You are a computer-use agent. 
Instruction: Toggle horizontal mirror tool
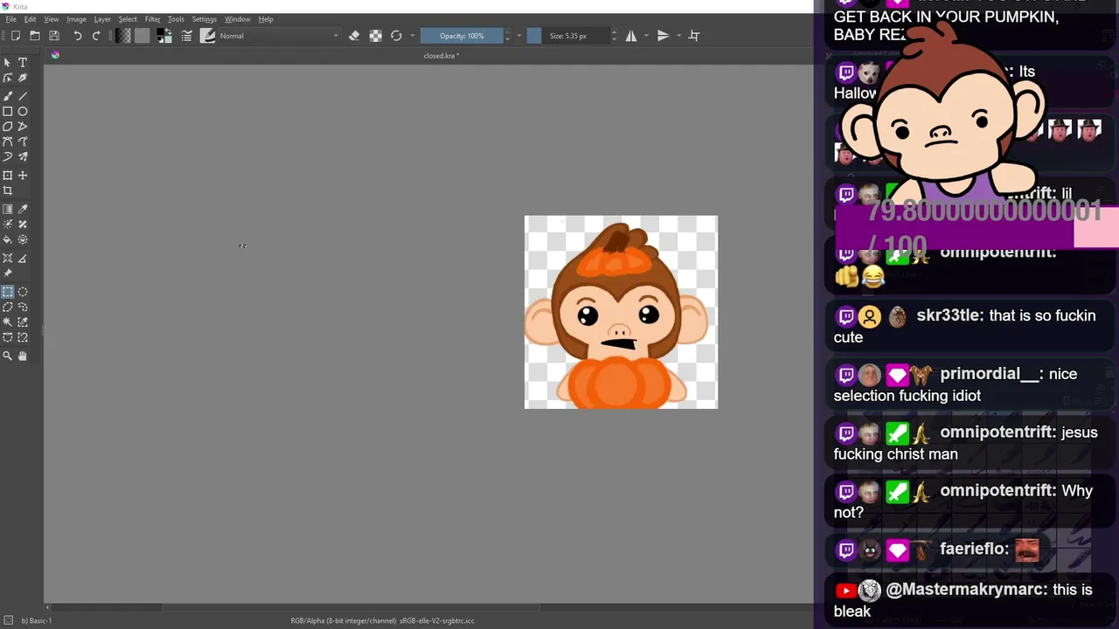point(631,36)
